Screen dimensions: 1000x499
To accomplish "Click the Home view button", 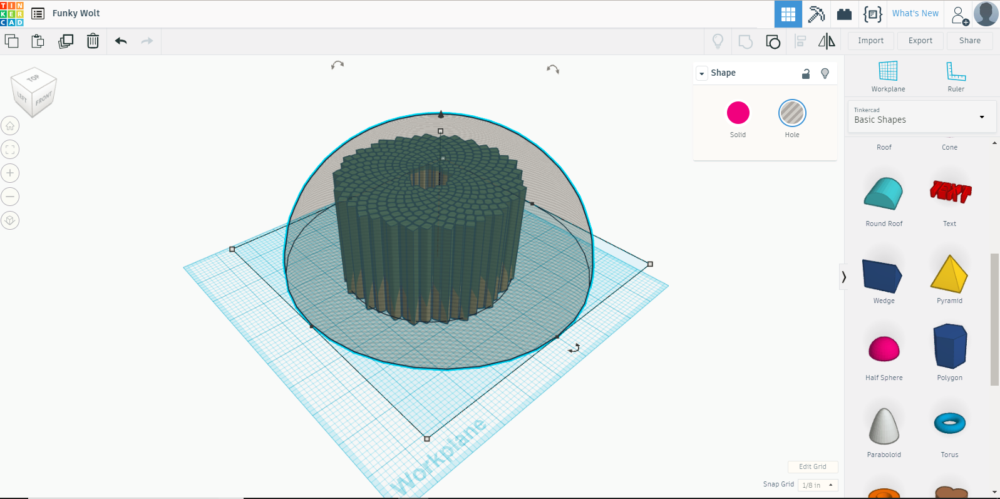I will click(x=10, y=126).
